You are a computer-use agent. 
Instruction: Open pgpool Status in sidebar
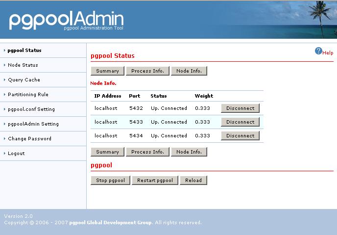pyautogui.click(x=24, y=50)
